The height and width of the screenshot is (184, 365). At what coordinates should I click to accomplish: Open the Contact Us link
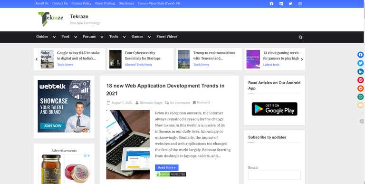click(x=60, y=3)
